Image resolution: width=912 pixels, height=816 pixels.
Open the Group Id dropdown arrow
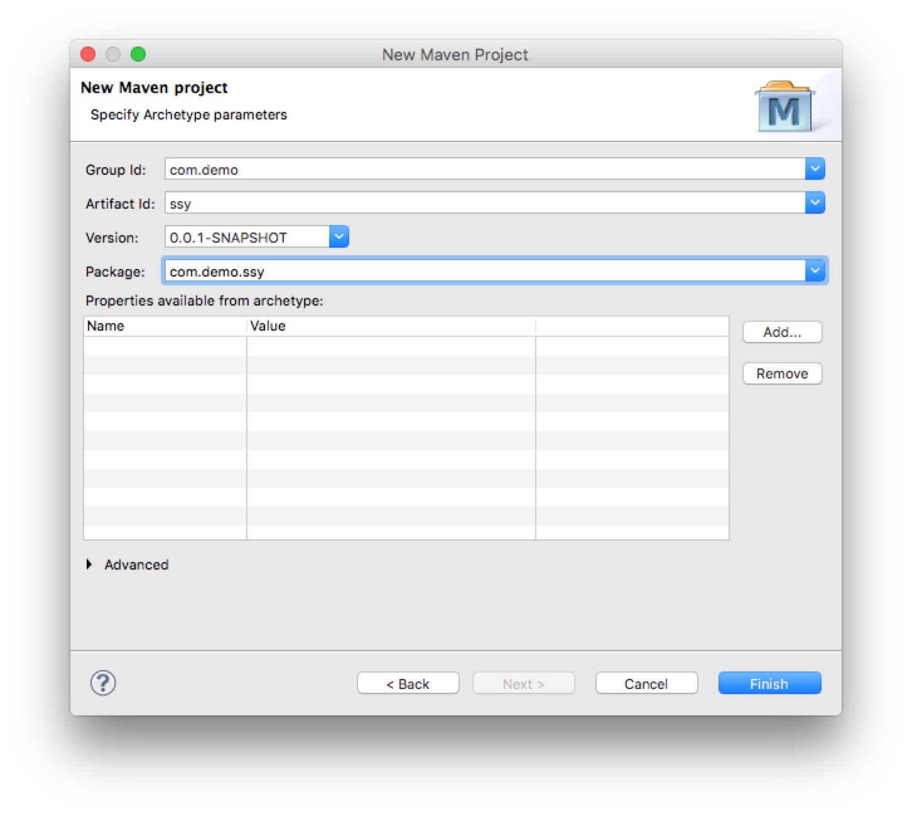coord(815,169)
